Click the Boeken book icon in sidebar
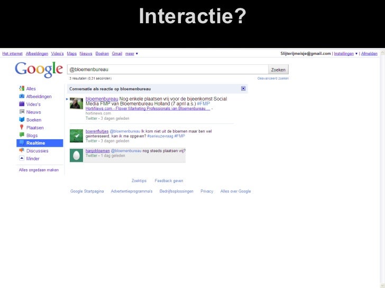This screenshot has height=288, width=385. pos(22,120)
